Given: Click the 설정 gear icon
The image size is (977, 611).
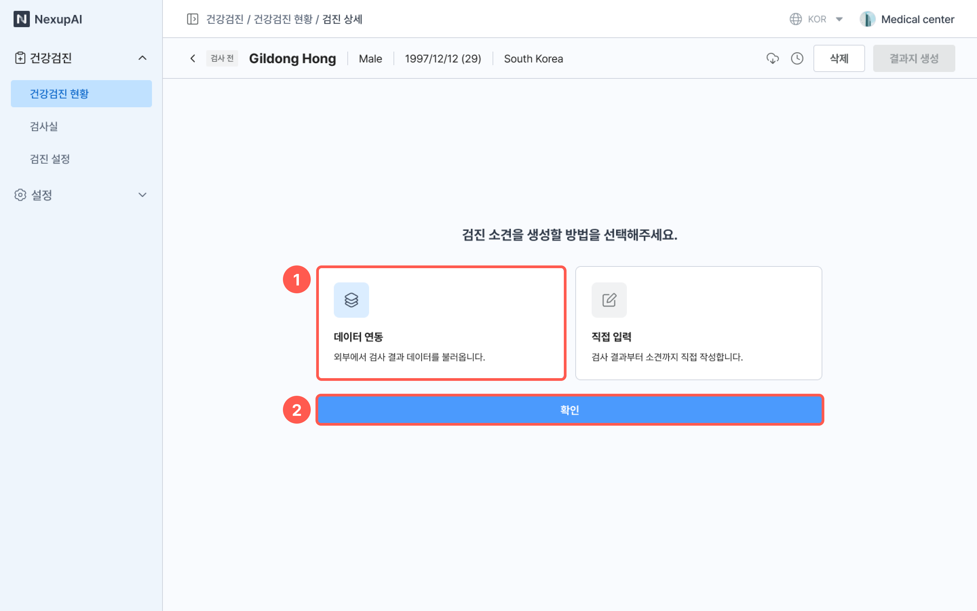Looking at the screenshot, I should (x=20, y=195).
